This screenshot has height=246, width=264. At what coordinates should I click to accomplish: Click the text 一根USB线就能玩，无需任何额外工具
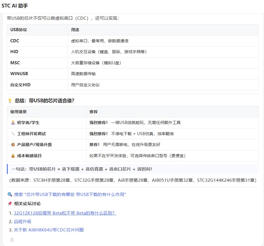[x=146, y=123]
